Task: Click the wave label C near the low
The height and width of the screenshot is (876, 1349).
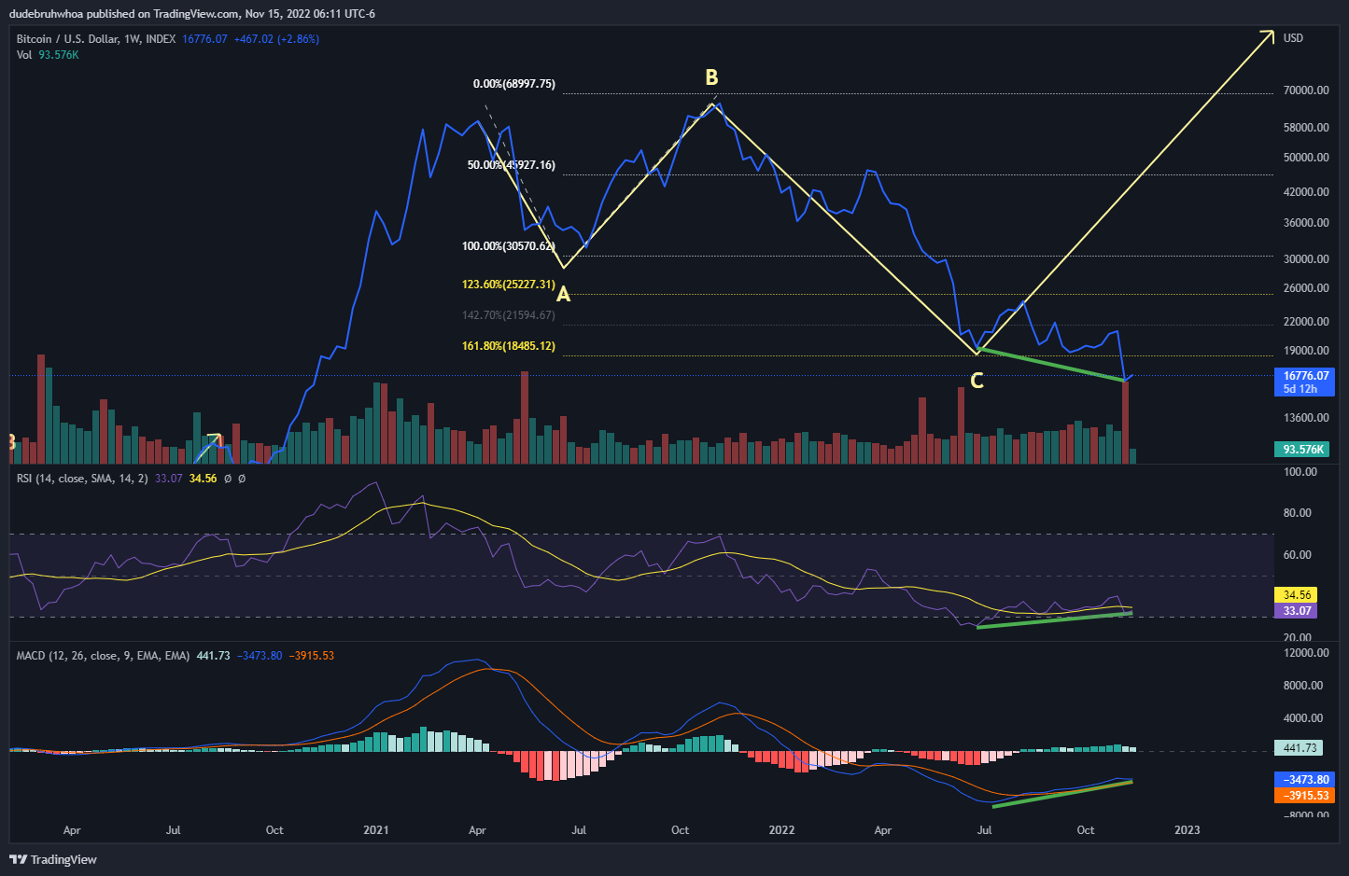Action: point(977,381)
